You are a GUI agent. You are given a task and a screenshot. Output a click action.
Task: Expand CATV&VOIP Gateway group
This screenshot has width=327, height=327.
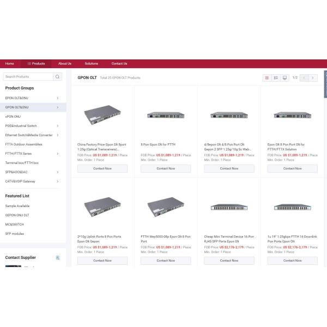[x=57, y=181]
